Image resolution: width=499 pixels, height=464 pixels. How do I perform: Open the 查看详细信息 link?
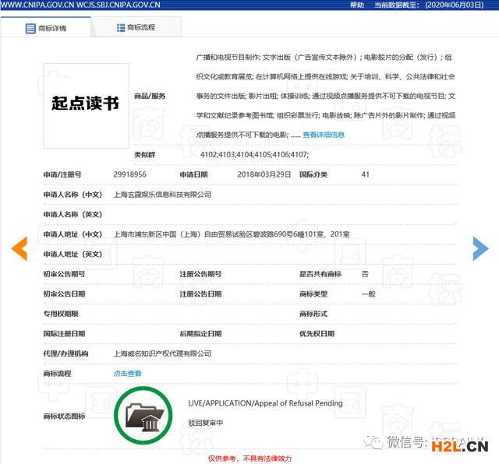tap(324, 135)
